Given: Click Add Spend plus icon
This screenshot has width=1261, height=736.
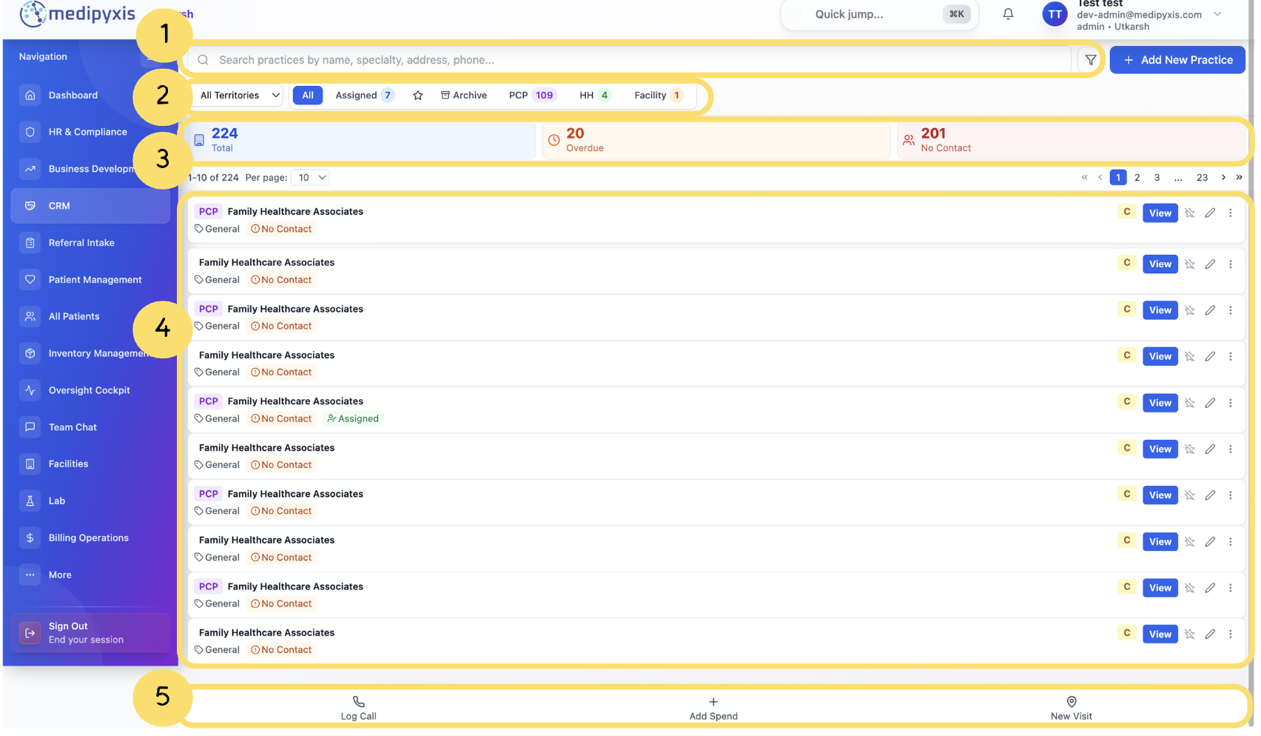Looking at the screenshot, I should (x=713, y=702).
